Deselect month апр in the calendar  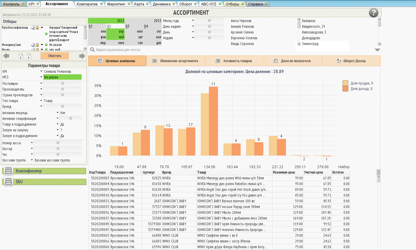[x=115, y=32]
